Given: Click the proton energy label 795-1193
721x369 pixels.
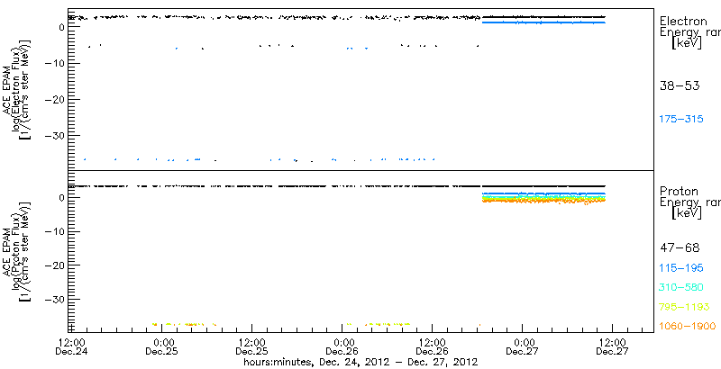Looking at the screenshot, I should click(x=684, y=307).
